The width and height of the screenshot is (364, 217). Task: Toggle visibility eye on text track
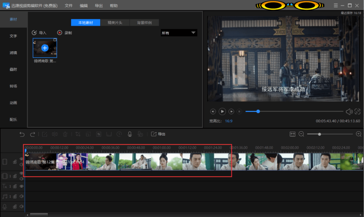click(21, 186)
